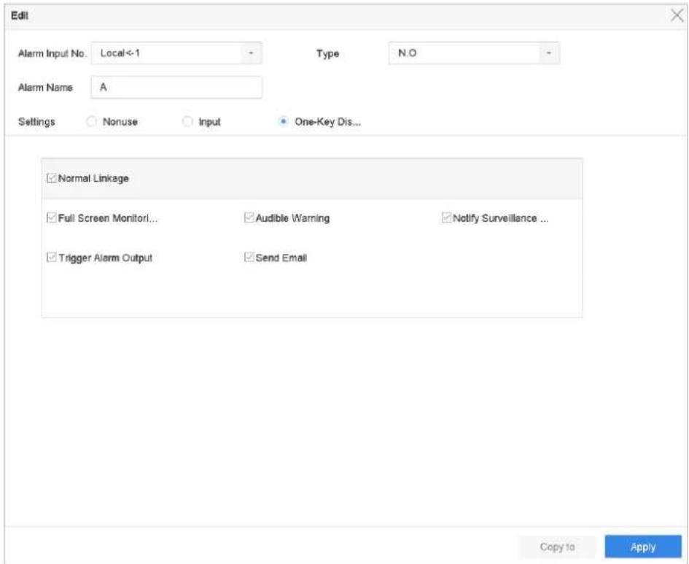Select the Nonuse radio button
Image resolution: width=689 pixels, height=564 pixels.
[91, 122]
